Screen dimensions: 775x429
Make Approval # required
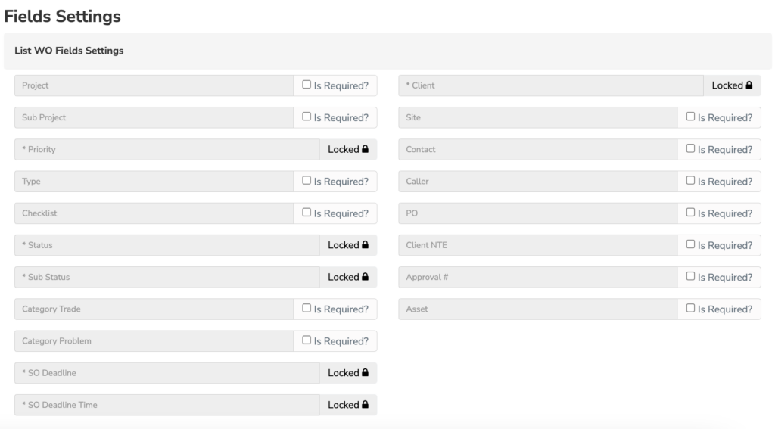690,276
